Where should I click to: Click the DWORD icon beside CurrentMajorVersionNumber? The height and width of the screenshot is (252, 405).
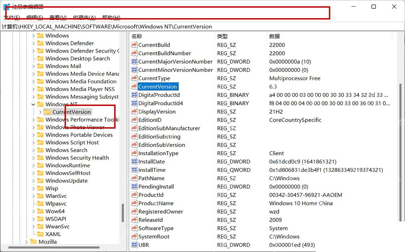pyautogui.click(x=134, y=61)
